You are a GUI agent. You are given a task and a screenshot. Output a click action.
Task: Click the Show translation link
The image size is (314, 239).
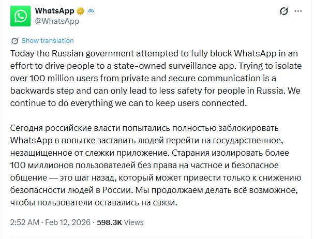click(x=47, y=41)
